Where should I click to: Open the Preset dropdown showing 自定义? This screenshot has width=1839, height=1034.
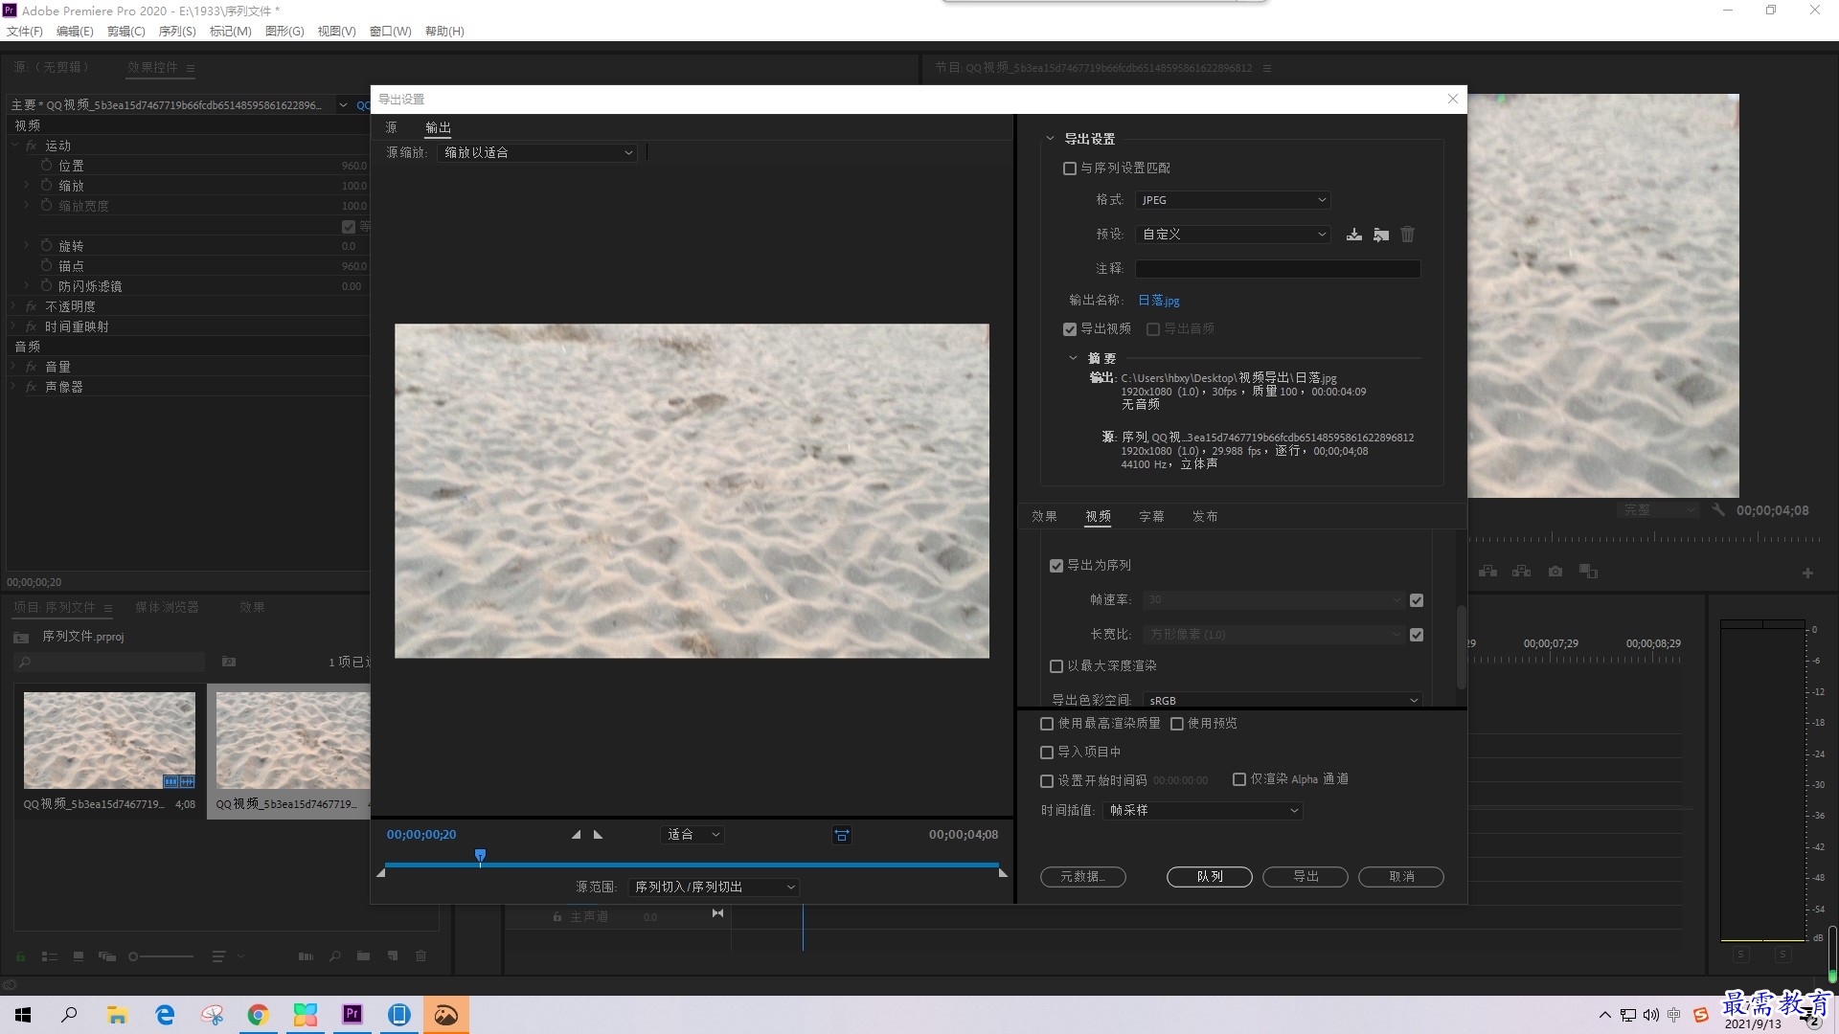[x=1233, y=235]
